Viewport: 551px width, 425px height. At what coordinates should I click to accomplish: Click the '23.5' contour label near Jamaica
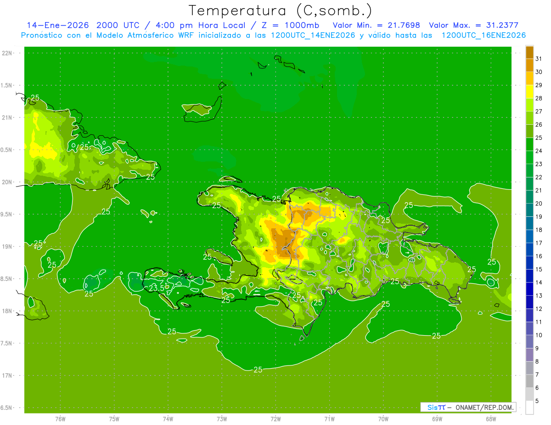157,288
